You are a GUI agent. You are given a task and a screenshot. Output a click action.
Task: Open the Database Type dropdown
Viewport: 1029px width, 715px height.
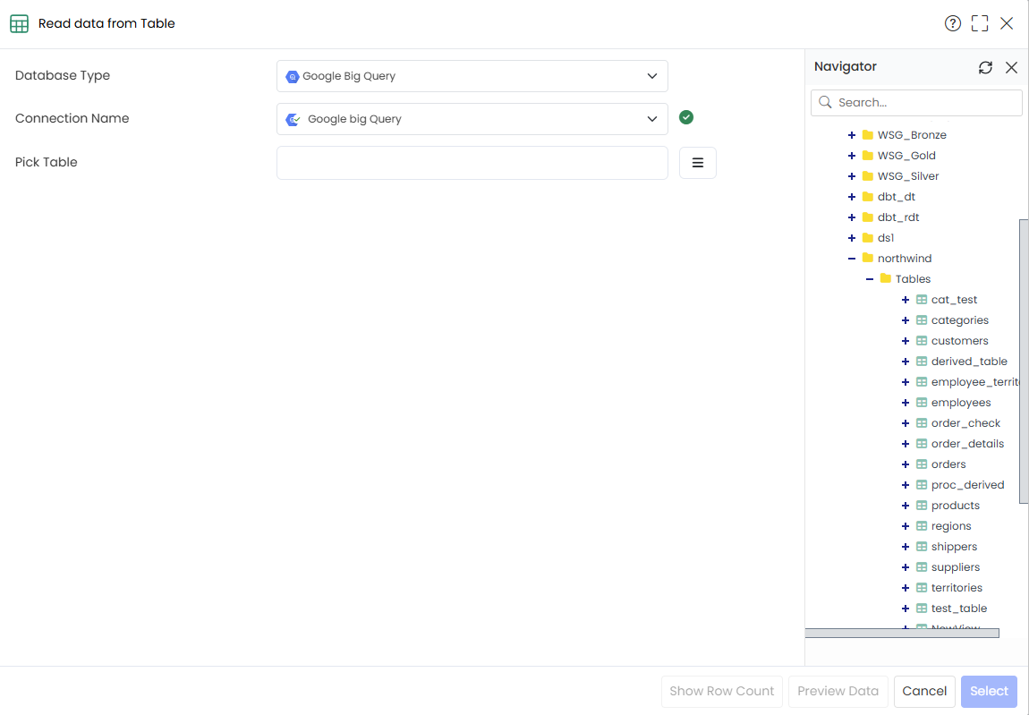coord(472,76)
